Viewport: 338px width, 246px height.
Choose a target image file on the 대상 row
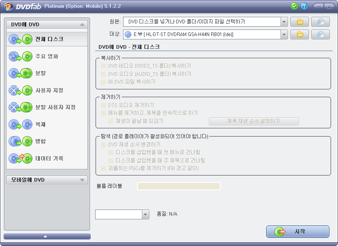[x=320, y=34]
